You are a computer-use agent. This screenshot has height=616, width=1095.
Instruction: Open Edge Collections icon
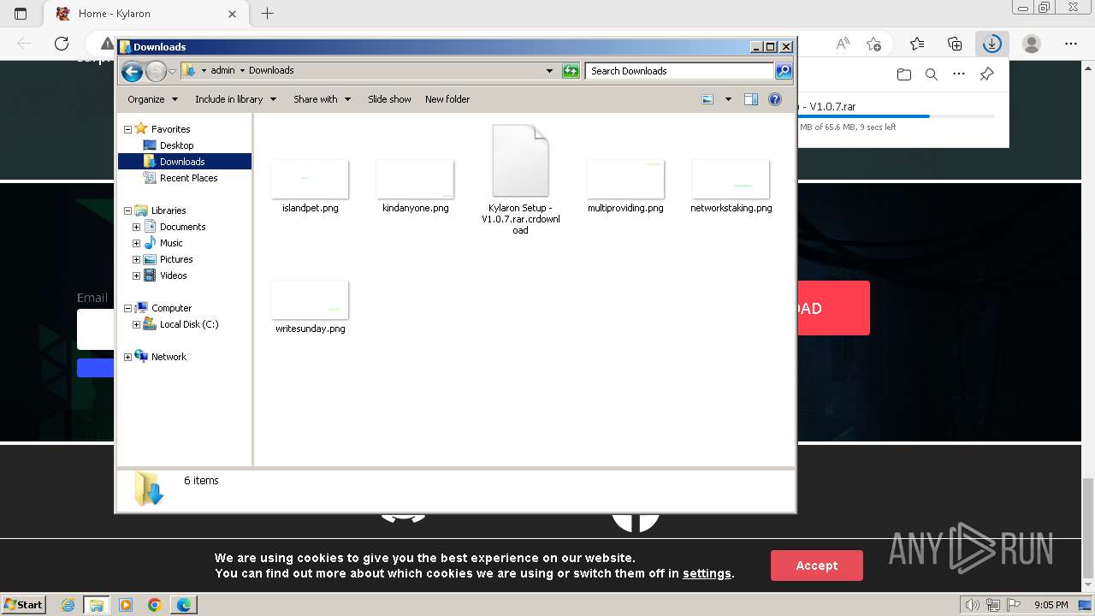(955, 44)
